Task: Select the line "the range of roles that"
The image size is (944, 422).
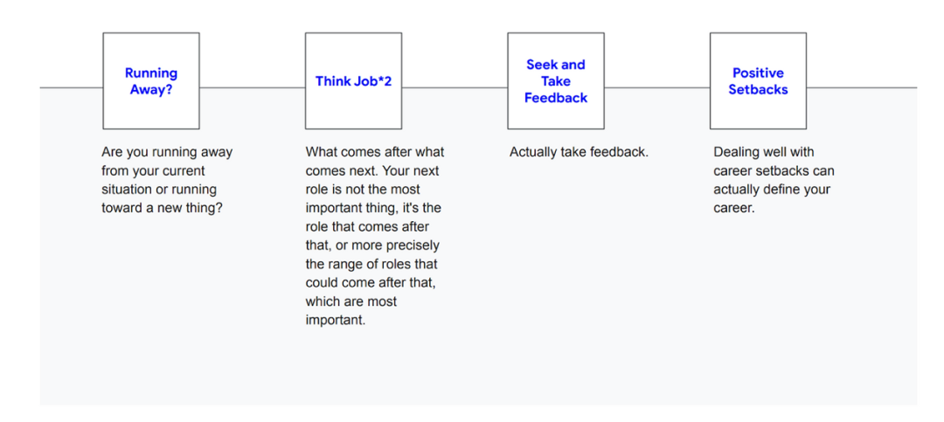Action: pos(371,264)
